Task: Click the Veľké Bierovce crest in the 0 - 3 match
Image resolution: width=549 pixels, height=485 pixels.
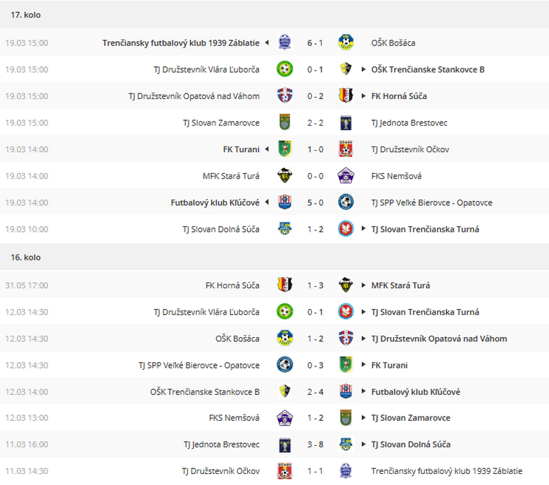Action: 285,365
